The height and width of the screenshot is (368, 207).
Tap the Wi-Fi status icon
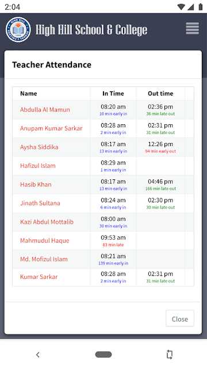181,7
